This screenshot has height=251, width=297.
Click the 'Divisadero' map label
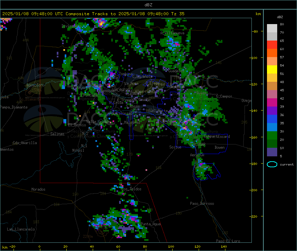[x=72, y=26]
